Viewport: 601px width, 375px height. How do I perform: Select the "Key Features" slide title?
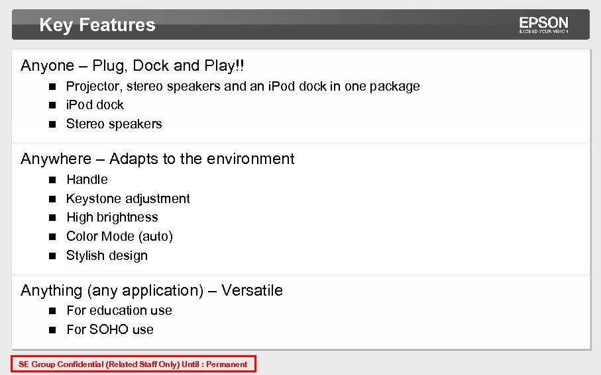pyautogui.click(x=97, y=25)
